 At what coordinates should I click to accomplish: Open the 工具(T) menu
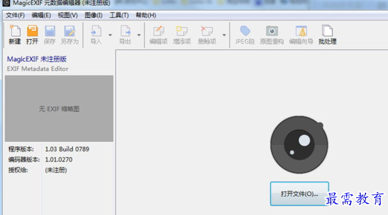coord(119,15)
